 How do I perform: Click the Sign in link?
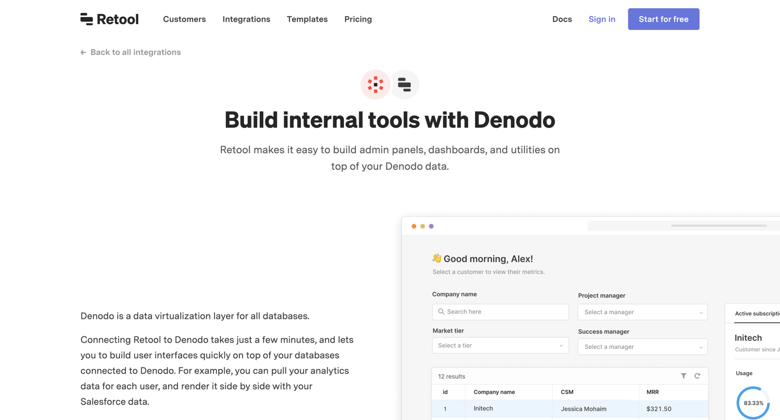click(x=602, y=19)
